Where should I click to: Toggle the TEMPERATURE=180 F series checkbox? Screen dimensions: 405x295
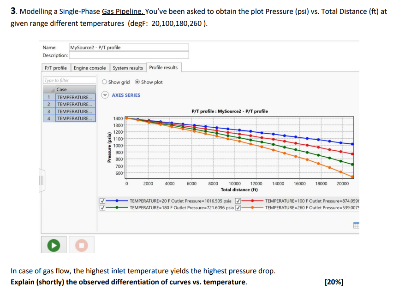pyautogui.click(x=102, y=207)
